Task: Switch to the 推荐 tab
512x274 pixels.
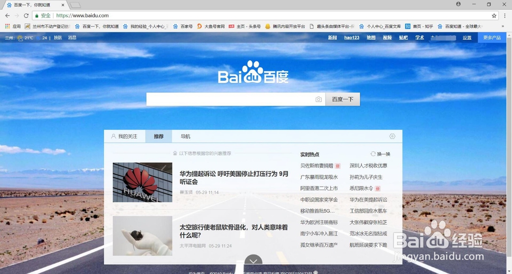Action: (159, 136)
